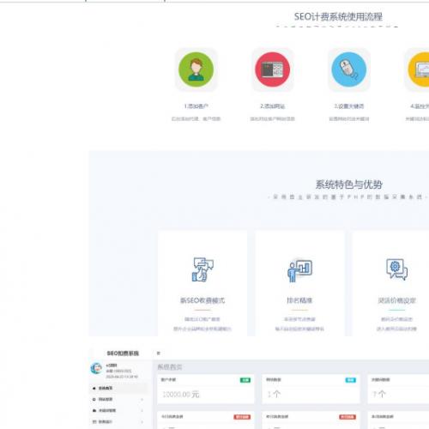Expand the second sidebar menu item's arrow
This screenshot has width=429, height=429.
(142, 399)
